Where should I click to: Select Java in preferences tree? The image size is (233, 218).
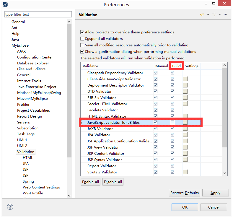tap(15, 40)
